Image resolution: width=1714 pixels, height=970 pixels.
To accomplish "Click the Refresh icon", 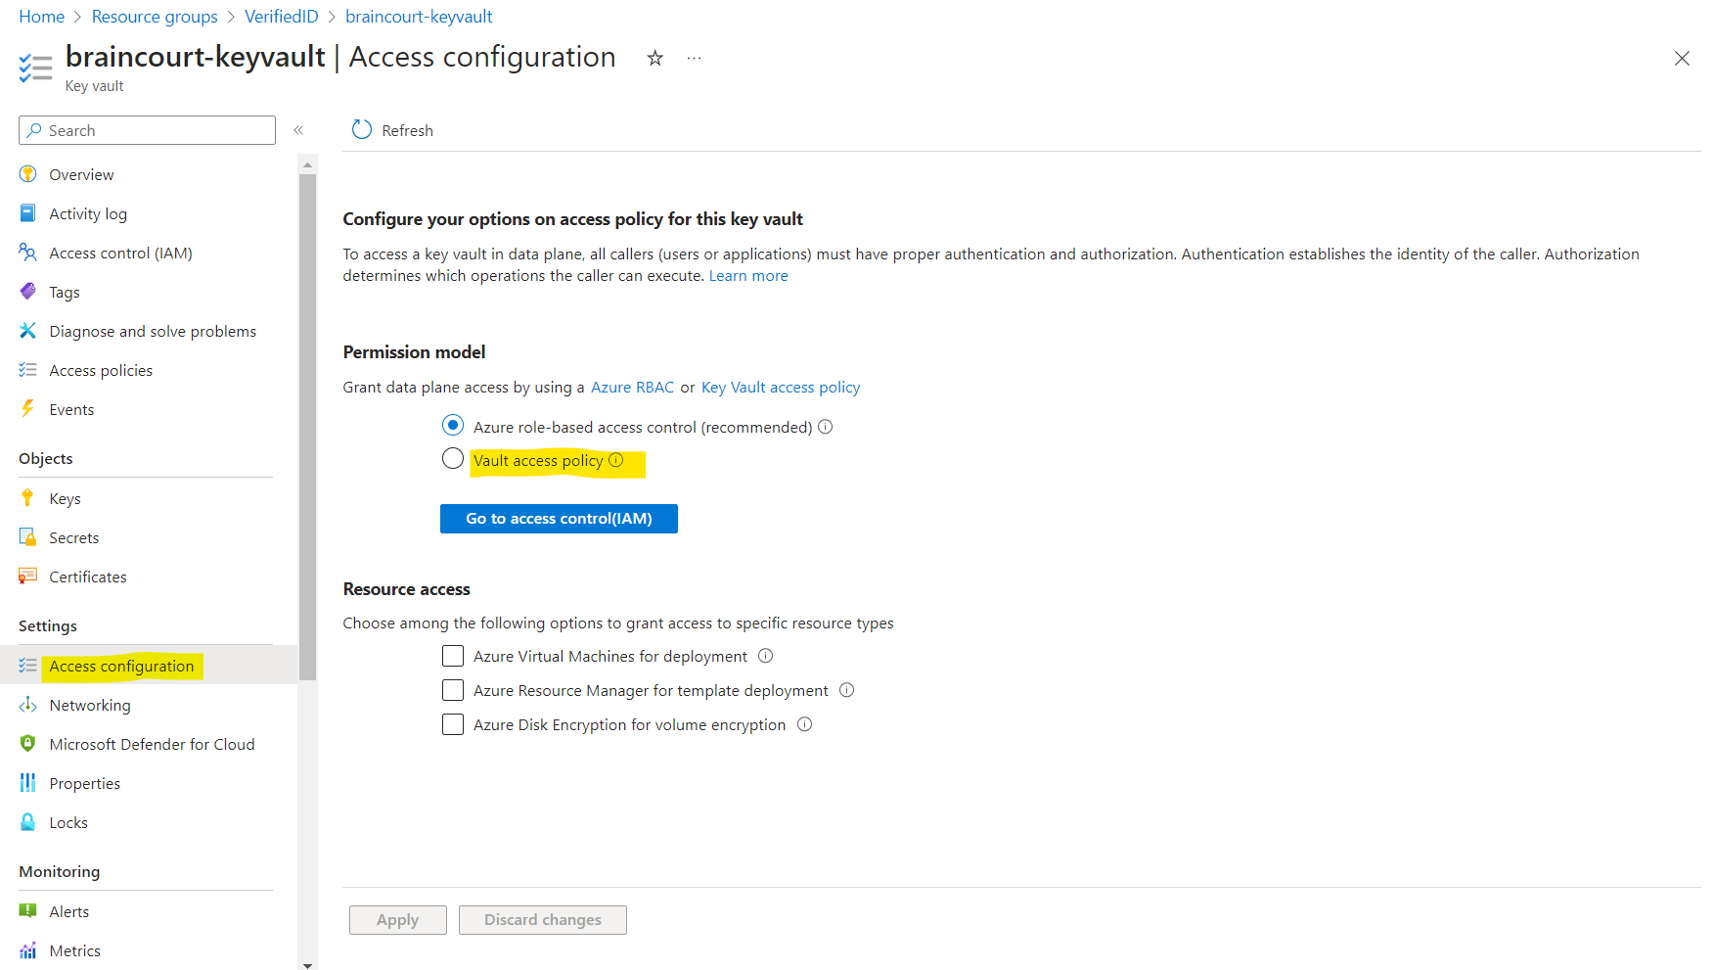I will click(361, 129).
